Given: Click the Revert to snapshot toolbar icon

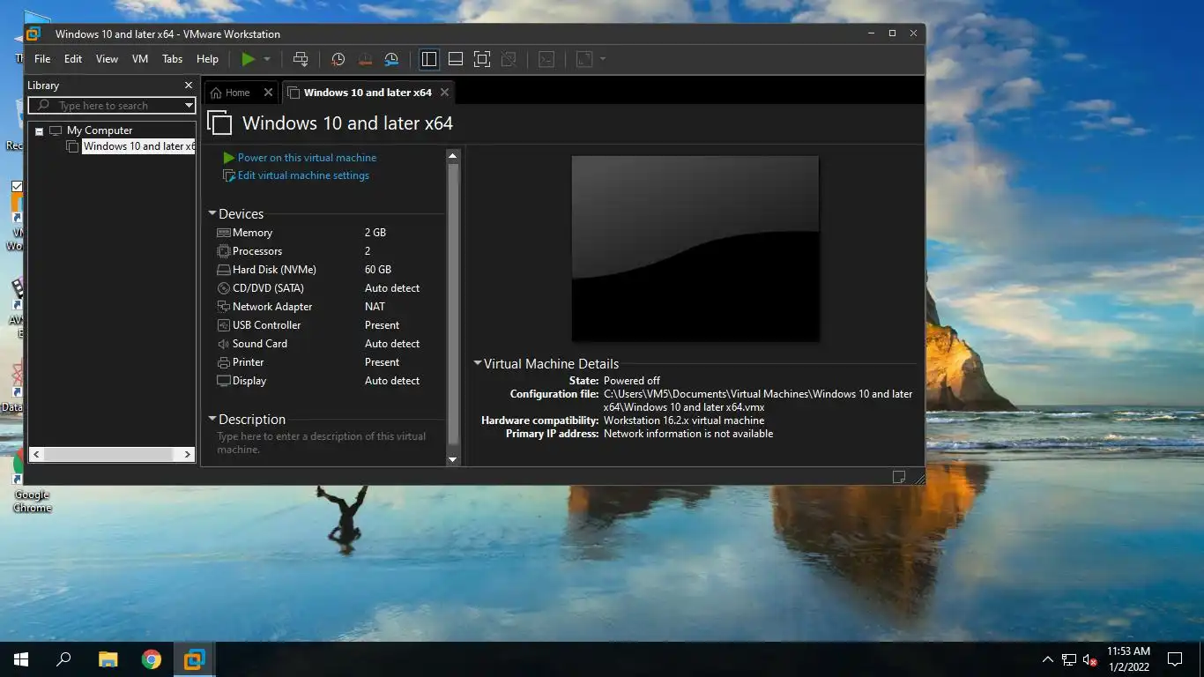Looking at the screenshot, I should tap(365, 59).
